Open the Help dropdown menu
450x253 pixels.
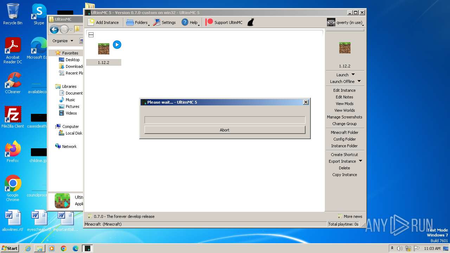[x=190, y=22]
